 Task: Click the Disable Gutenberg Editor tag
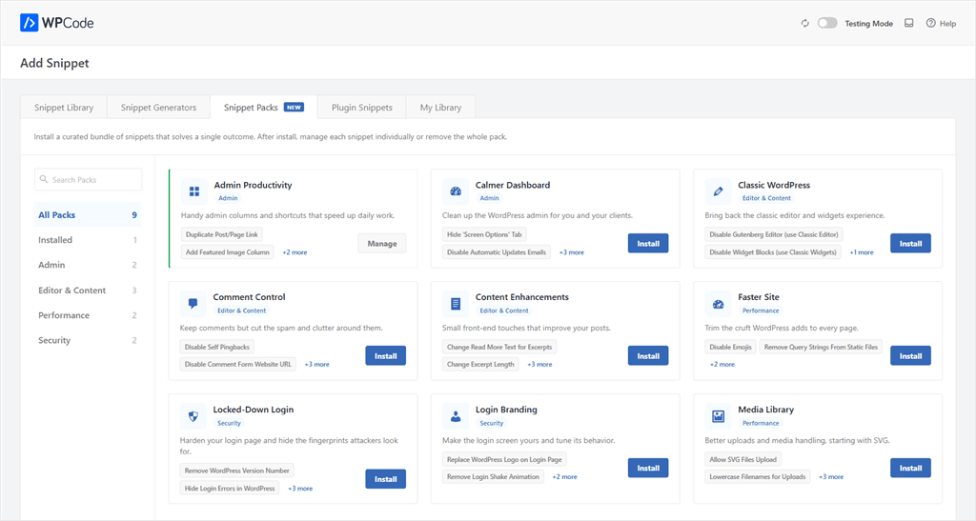(774, 234)
